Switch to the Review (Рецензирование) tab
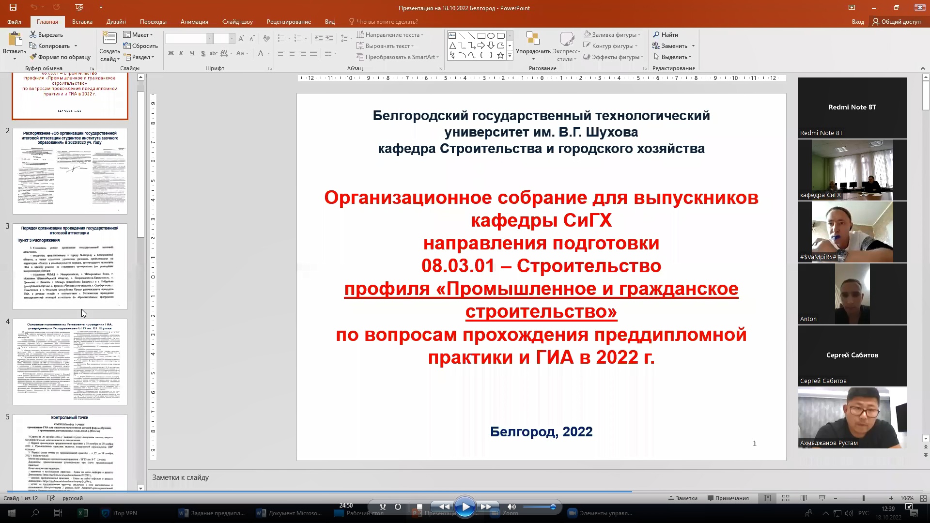This screenshot has height=523, width=930. (x=289, y=21)
